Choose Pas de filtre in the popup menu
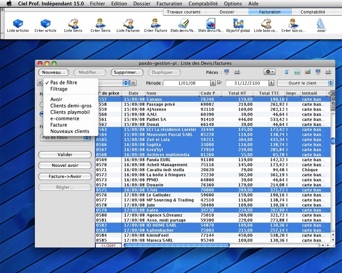 pos(71,83)
